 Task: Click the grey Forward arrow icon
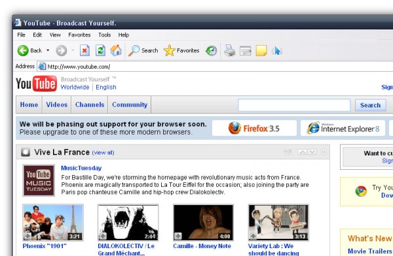61,51
